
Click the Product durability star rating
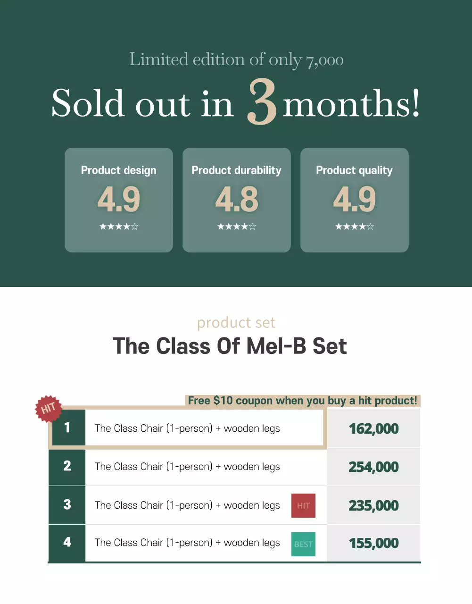237,226
